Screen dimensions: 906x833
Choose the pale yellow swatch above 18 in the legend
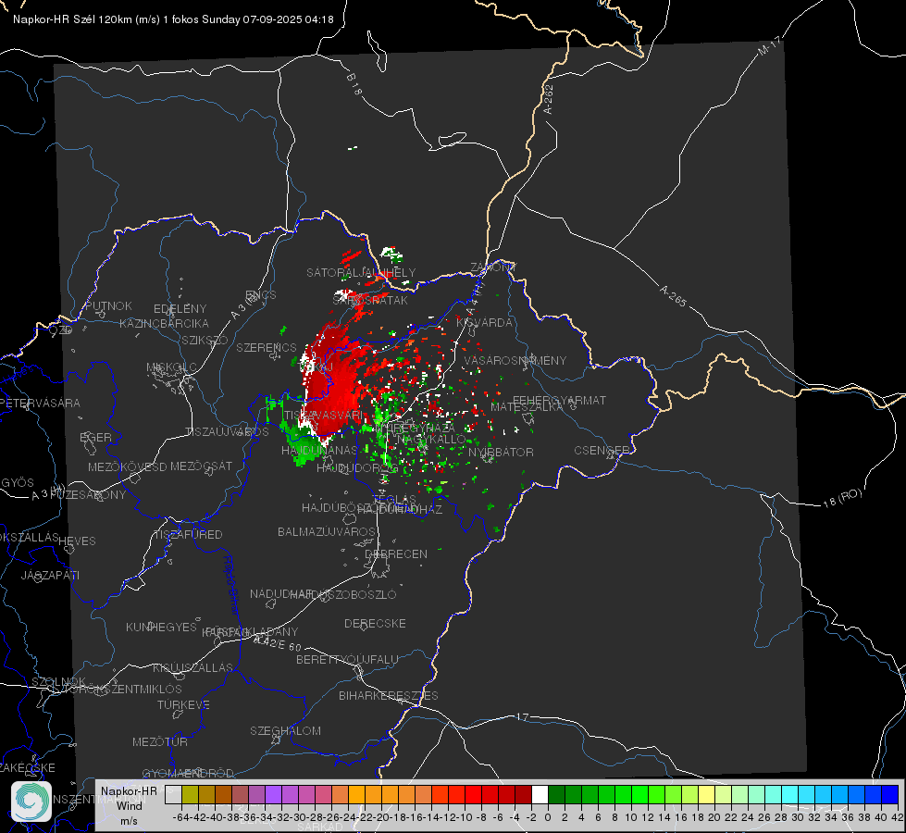tap(707, 794)
